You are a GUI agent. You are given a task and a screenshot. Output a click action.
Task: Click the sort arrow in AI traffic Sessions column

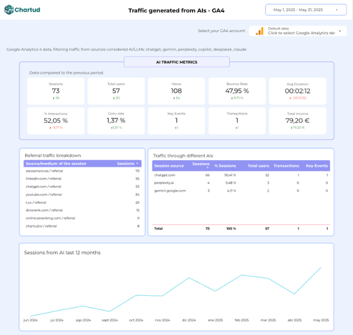point(208,167)
